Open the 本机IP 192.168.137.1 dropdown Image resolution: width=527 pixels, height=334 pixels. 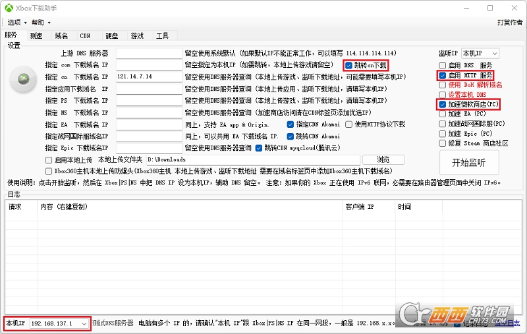coord(59,323)
